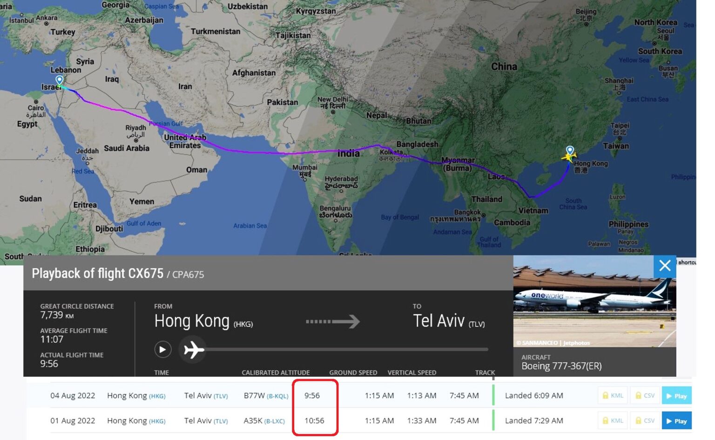Start playback with the round play button
Viewport: 715px width, 440px height.
click(x=163, y=349)
